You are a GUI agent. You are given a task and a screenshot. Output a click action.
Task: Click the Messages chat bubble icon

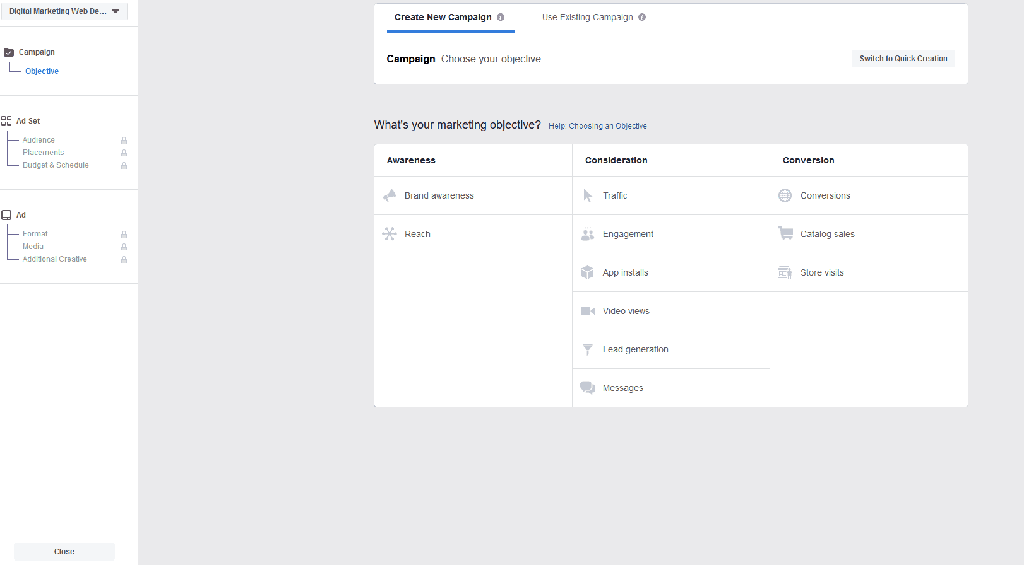click(588, 388)
